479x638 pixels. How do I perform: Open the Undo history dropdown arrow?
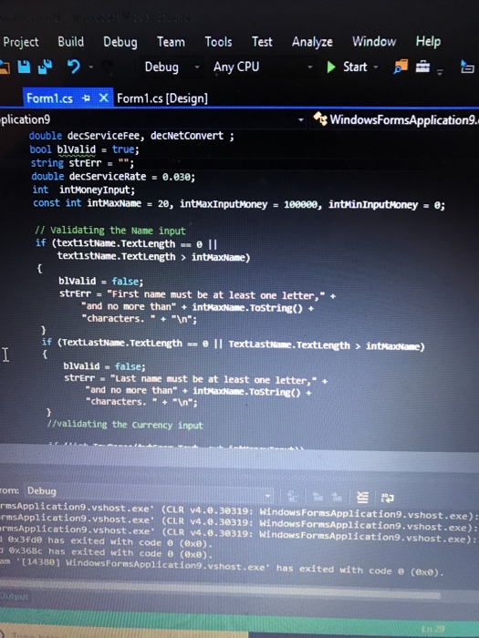[x=91, y=67]
